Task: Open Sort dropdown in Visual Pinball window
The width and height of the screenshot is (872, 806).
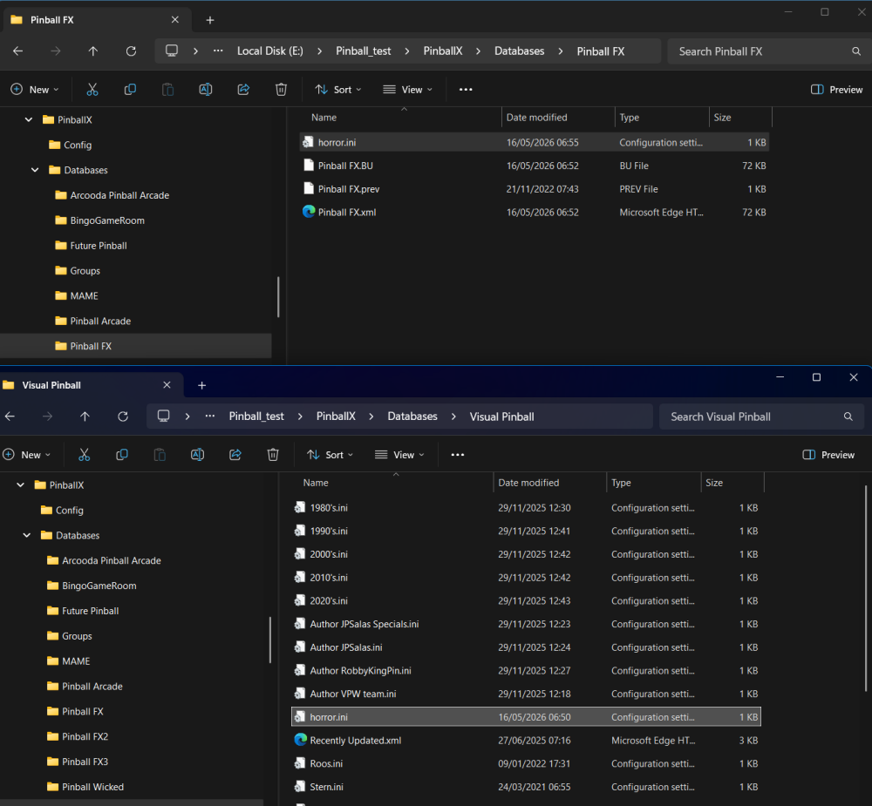Action: [x=330, y=455]
